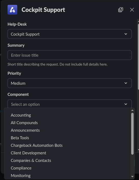Click the Cockpit Support app logo icon
Viewport: 139px width, 180px height.
tap(12, 10)
